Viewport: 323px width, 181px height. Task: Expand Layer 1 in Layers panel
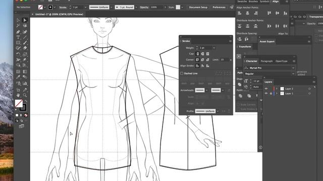[277, 94]
